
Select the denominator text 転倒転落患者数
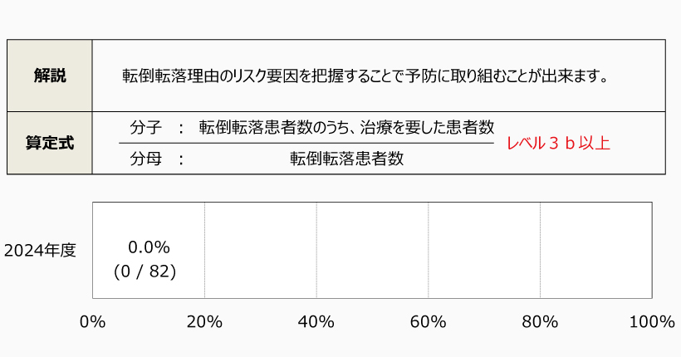pyautogui.click(x=347, y=159)
